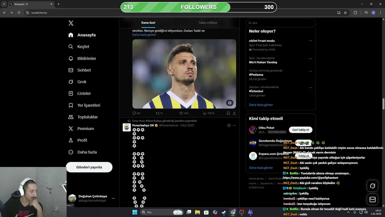Screen dimensions: 385x217
Task: Open Chrome tab search dropdown
Action: (4, 4)
